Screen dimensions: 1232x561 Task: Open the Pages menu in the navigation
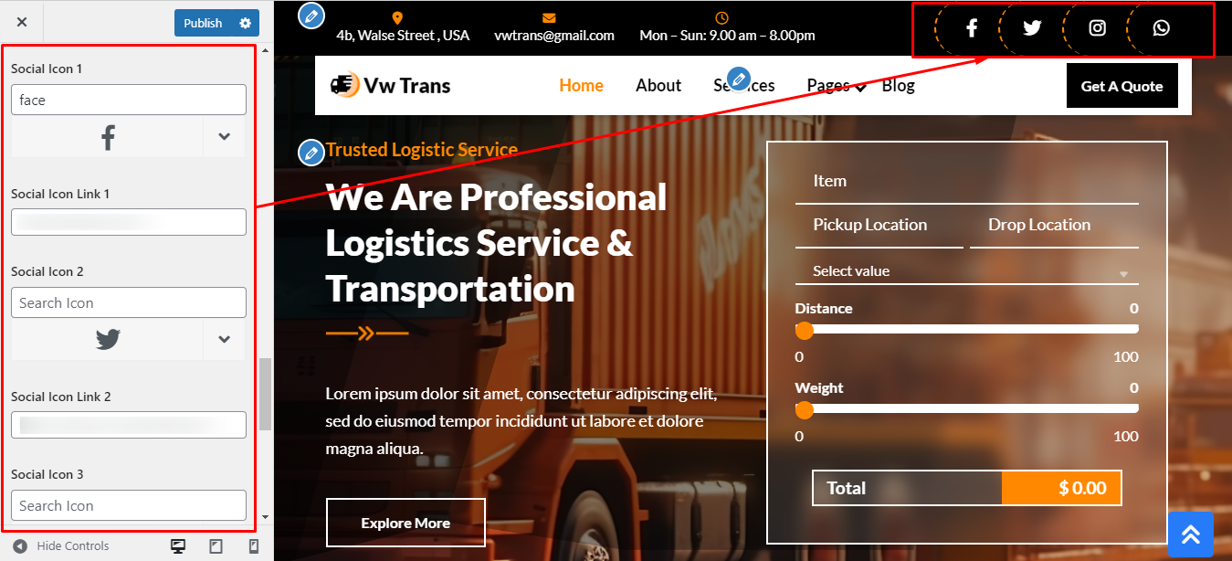(x=836, y=86)
